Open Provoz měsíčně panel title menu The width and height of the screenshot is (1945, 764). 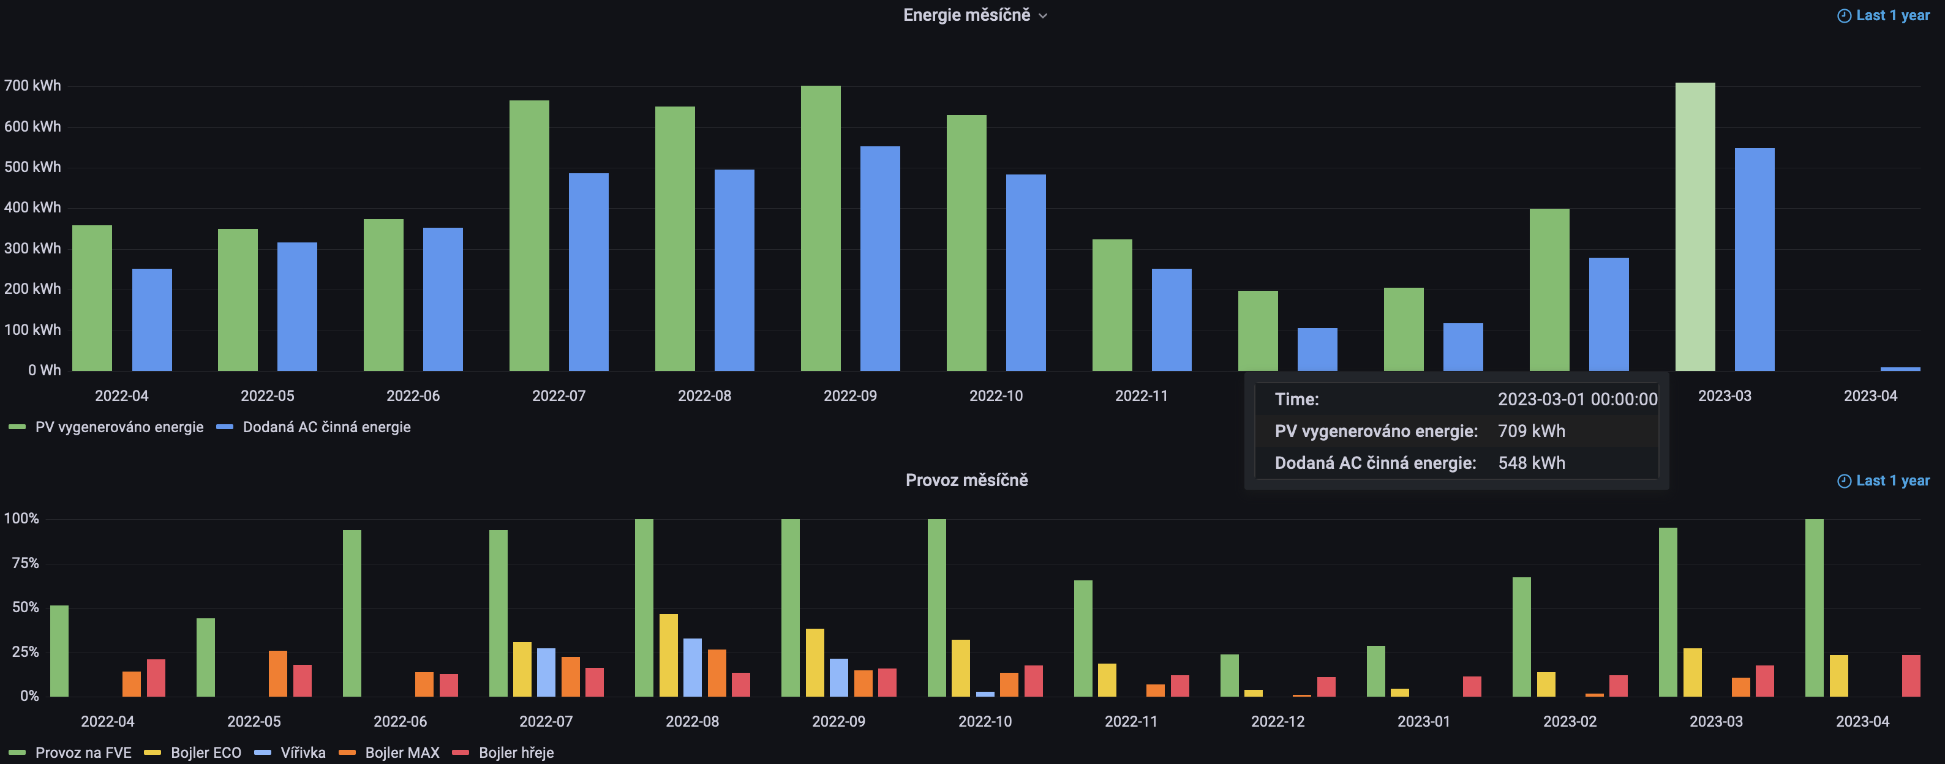tap(966, 480)
